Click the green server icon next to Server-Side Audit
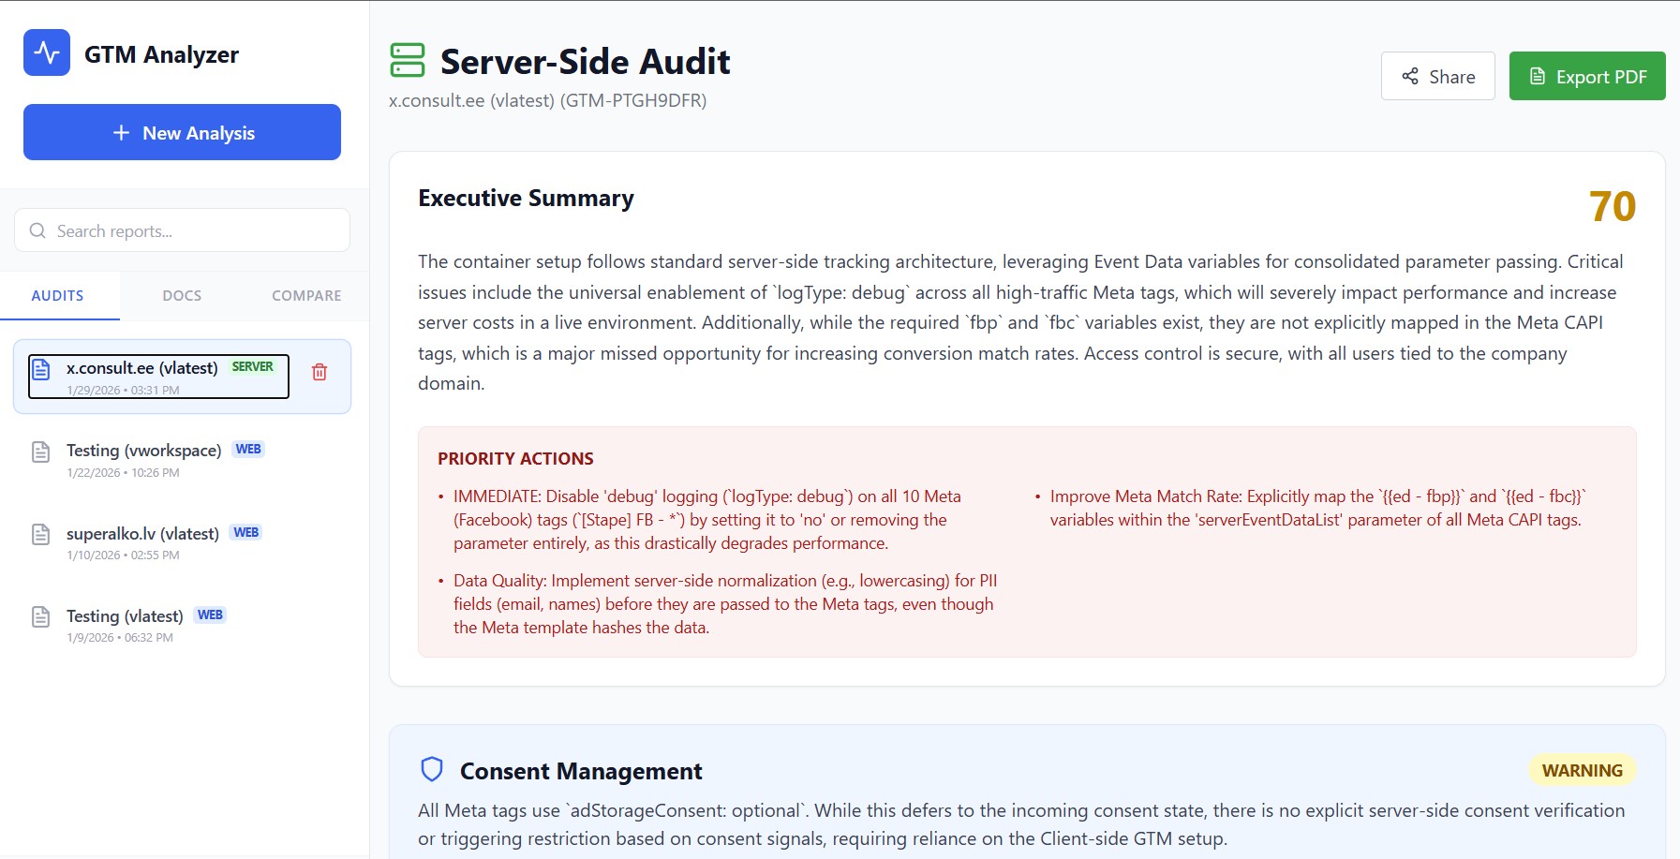1680x859 pixels. (408, 60)
